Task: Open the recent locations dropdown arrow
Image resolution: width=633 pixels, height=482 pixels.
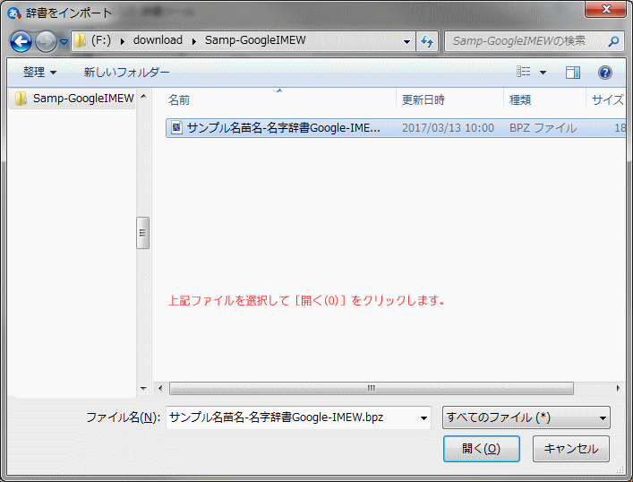Action: [x=64, y=41]
